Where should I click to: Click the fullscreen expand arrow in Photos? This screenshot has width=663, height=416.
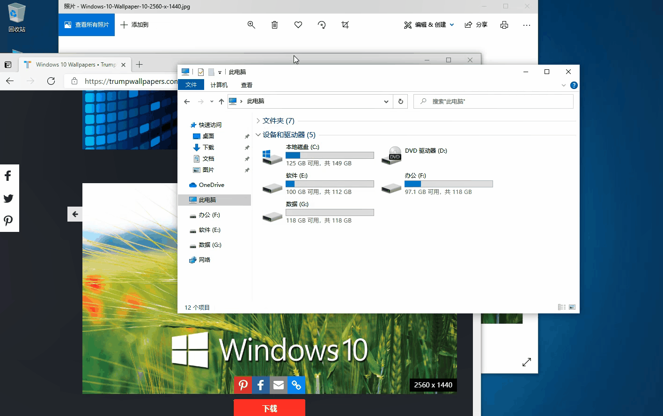point(527,362)
